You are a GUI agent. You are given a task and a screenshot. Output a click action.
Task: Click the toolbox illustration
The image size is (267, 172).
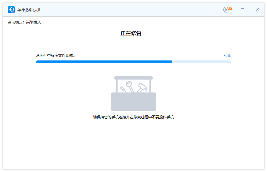click(133, 93)
